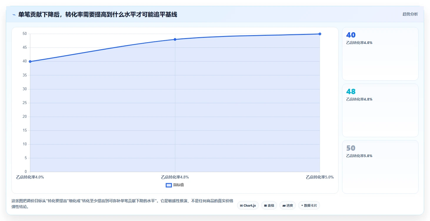
Task: Click y-axis tick label 45
Action: point(25,47)
